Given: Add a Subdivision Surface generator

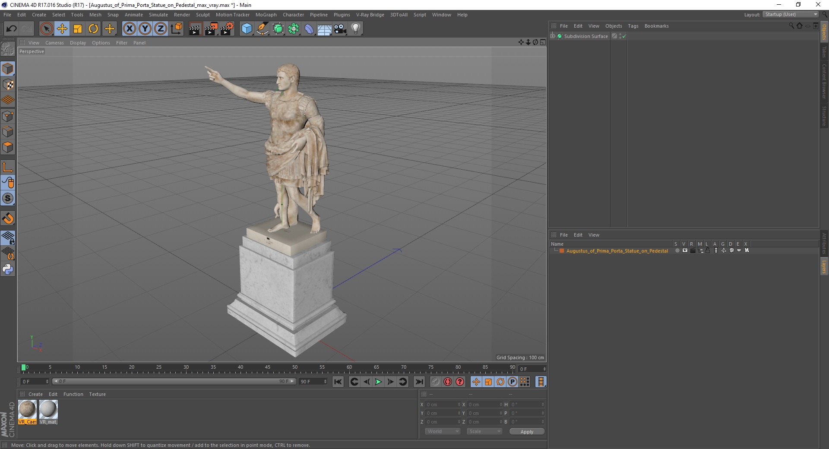Looking at the screenshot, I should [x=278, y=29].
